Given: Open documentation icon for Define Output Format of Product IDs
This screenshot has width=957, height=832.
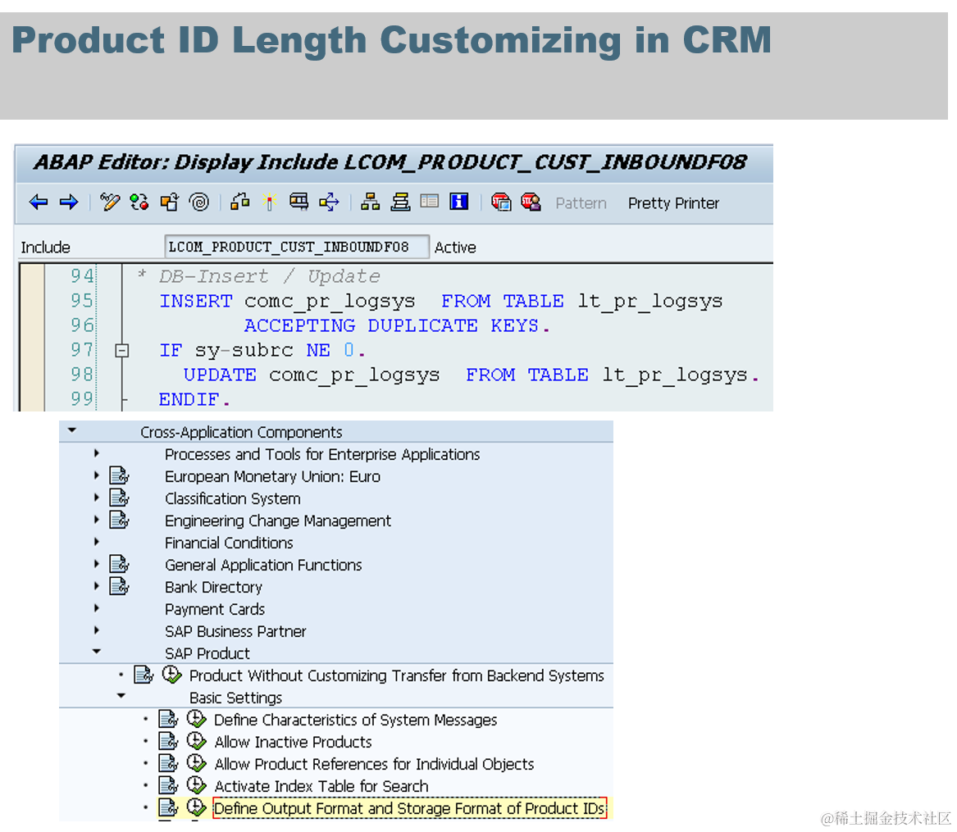Looking at the screenshot, I should click(168, 807).
